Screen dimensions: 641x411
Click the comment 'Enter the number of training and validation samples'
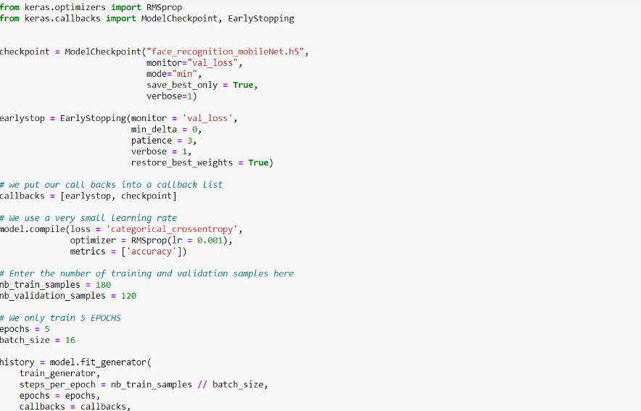click(x=146, y=274)
